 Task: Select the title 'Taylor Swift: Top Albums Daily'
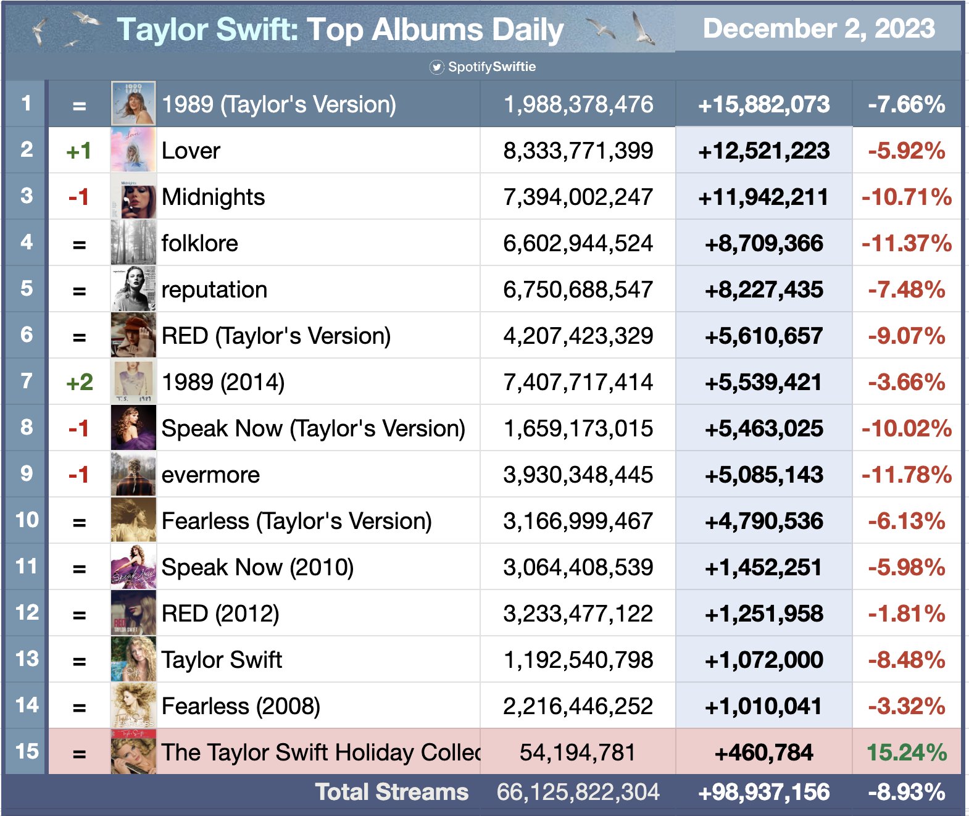[340, 30]
